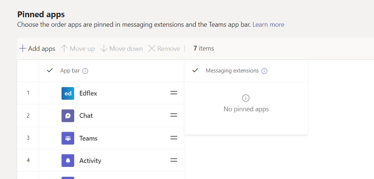
Task: Select the Activity row name
Action: coord(90,161)
